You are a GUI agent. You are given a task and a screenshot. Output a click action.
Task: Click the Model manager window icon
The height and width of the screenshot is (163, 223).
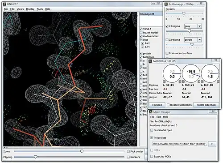pyautogui.click(x=151, y=112)
